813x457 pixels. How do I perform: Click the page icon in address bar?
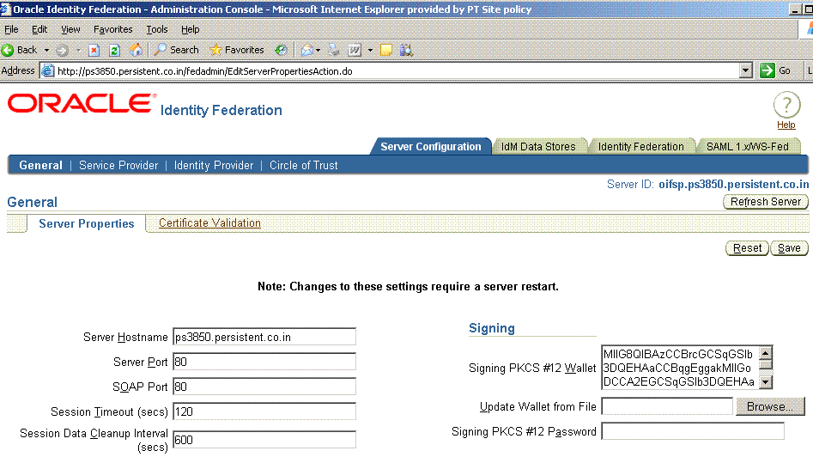pos(48,70)
